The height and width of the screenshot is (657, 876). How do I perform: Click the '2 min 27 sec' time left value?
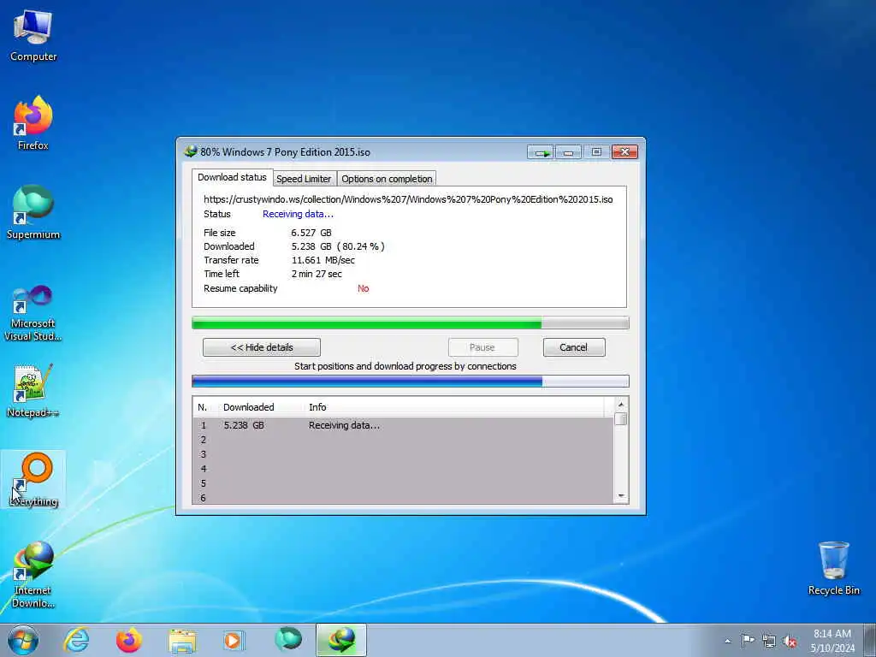[317, 274]
